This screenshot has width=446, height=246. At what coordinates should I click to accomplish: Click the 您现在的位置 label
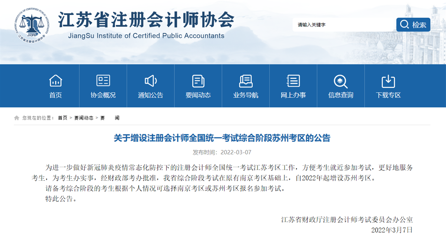[38, 118]
